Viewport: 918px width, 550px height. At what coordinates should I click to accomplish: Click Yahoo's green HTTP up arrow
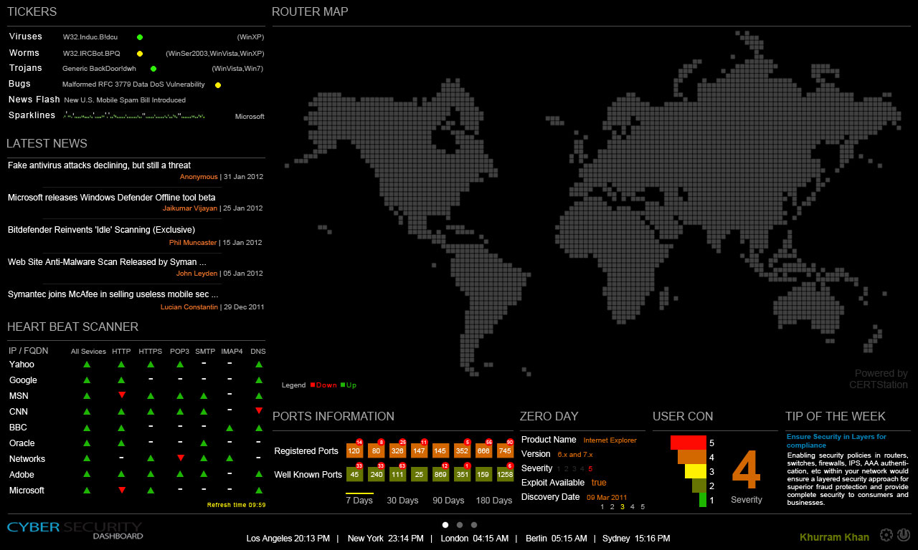click(121, 364)
